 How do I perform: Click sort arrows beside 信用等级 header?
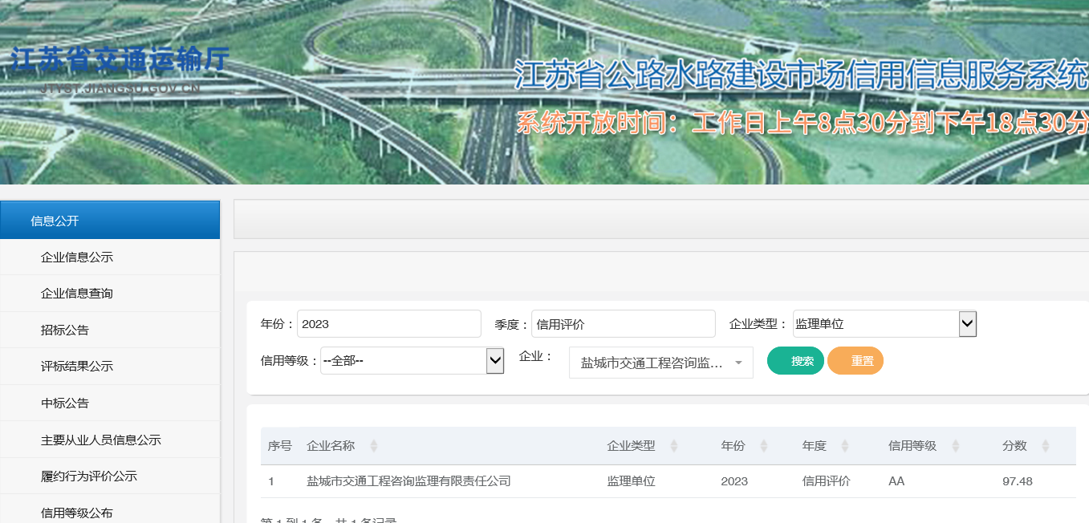(955, 446)
